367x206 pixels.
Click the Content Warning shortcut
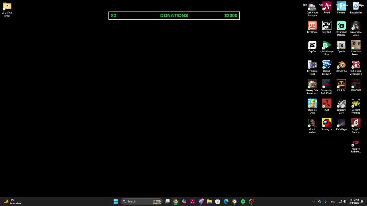coord(356,106)
